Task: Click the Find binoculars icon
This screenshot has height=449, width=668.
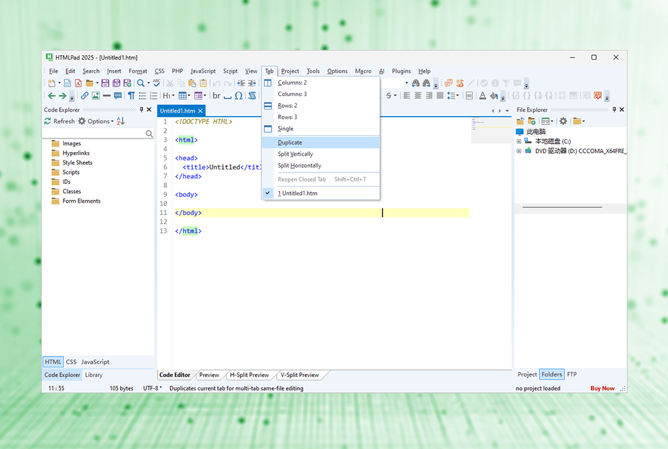Action: pos(416,83)
